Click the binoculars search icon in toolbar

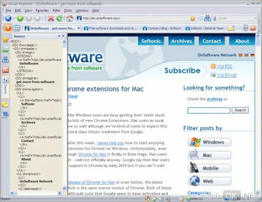tap(207, 18)
